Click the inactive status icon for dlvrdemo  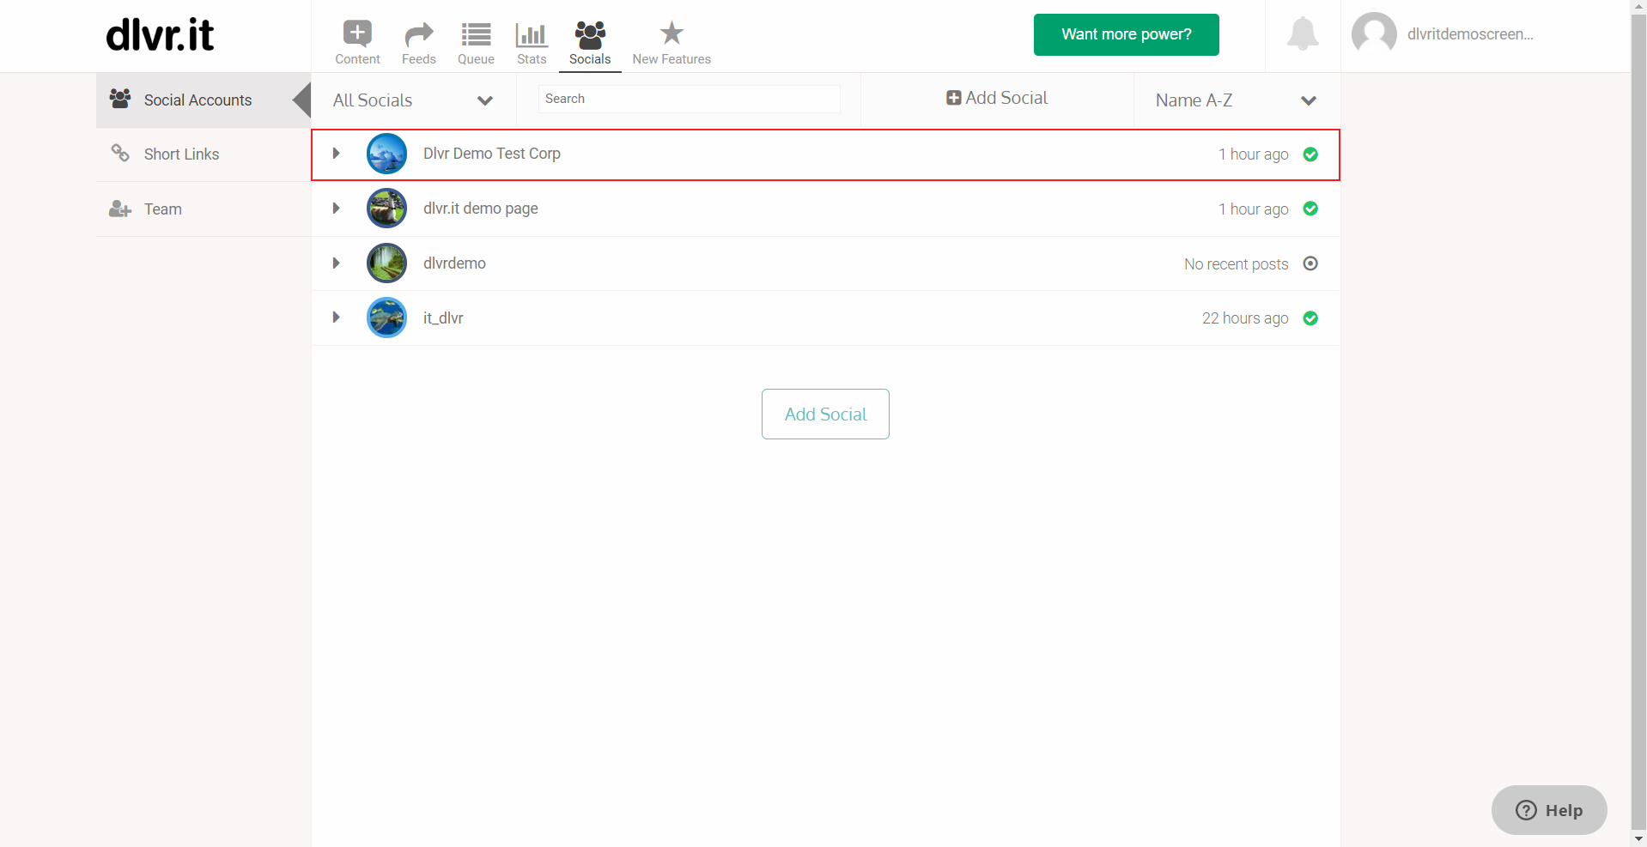[x=1310, y=263]
